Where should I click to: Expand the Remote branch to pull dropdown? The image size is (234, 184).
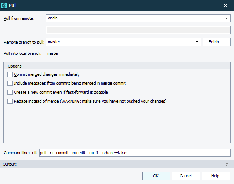[x=197, y=42]
